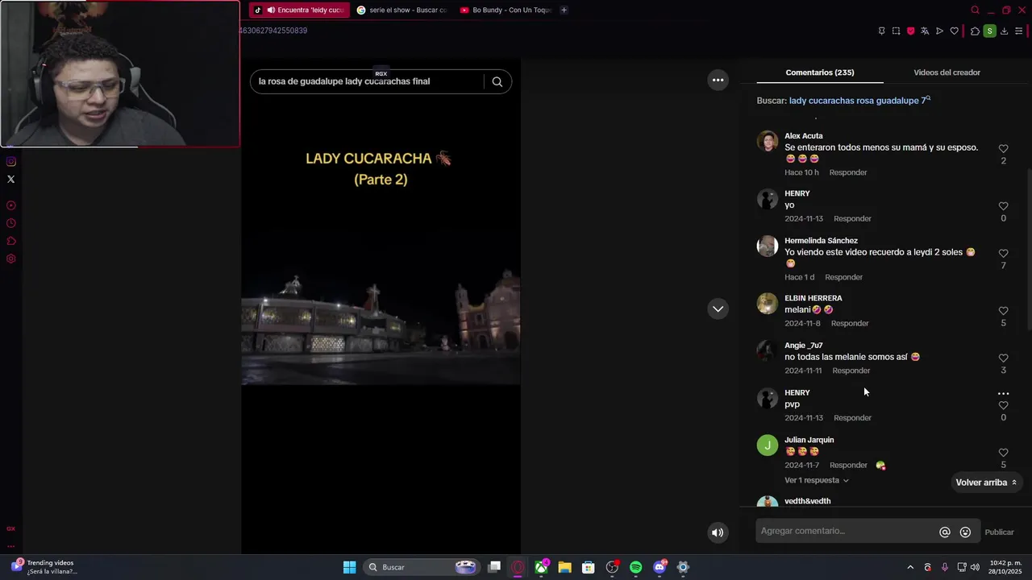Open the snapshot capture tool icon
The image size is (1032, 580).
point(896,31)
